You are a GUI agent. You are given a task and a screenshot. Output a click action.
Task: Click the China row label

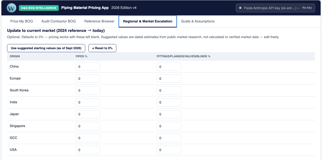click(x=14, y=66)
